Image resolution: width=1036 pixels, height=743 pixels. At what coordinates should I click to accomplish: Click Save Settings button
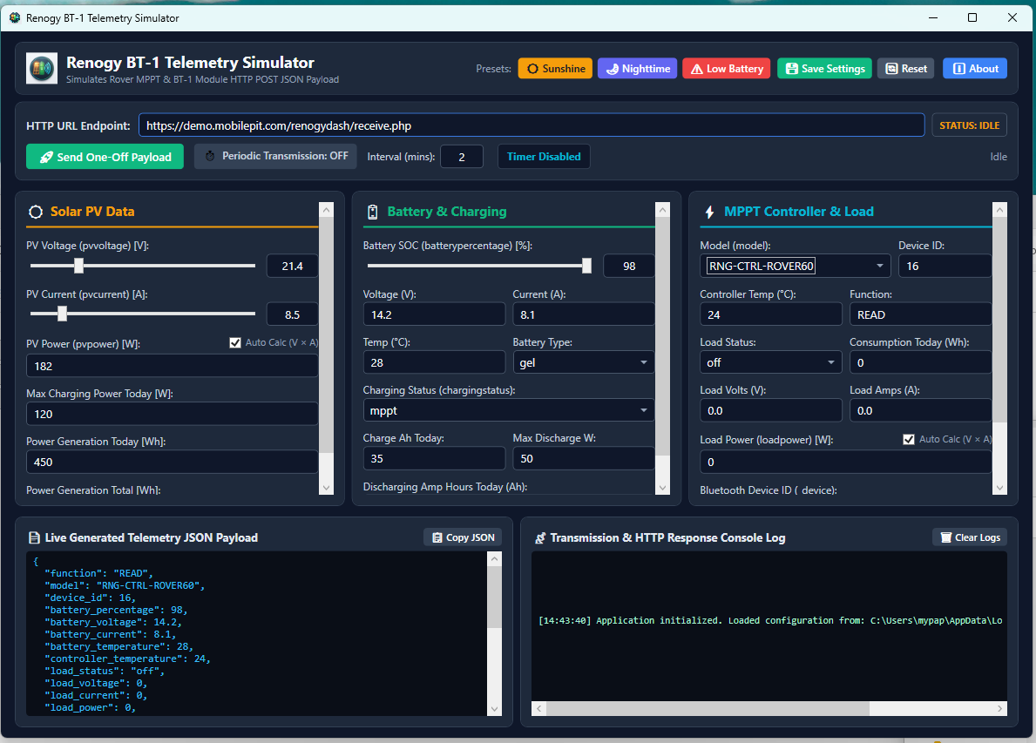click(824, 69)
